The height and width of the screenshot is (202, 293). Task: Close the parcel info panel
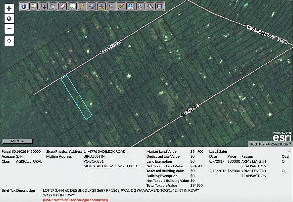289,150
